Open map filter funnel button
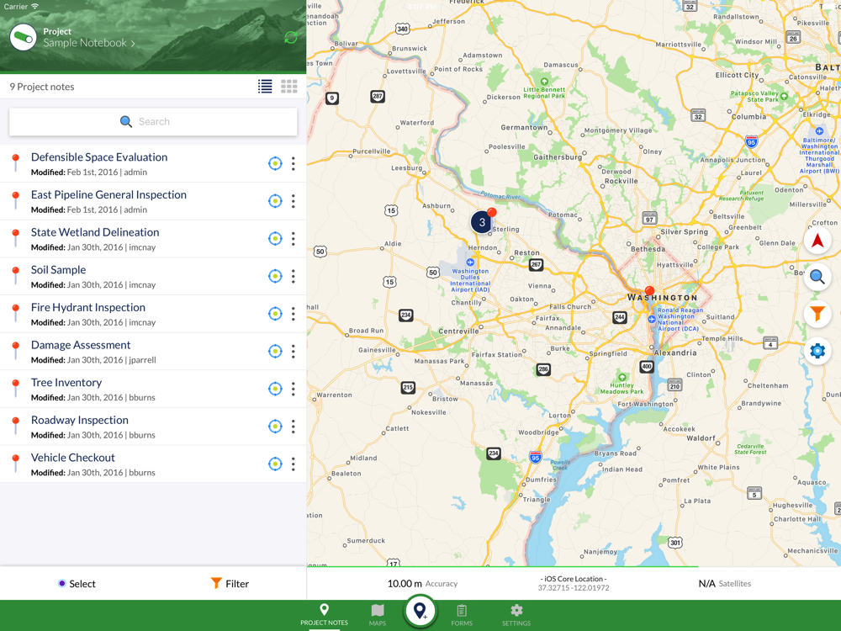 817,313
